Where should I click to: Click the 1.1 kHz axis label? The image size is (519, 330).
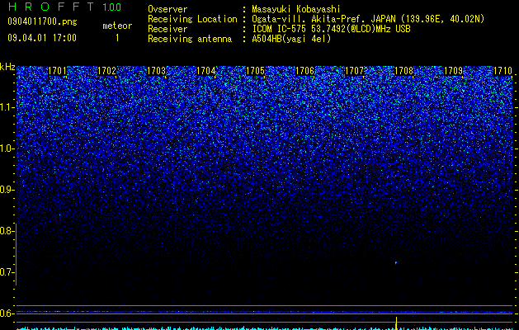point(7,107)
